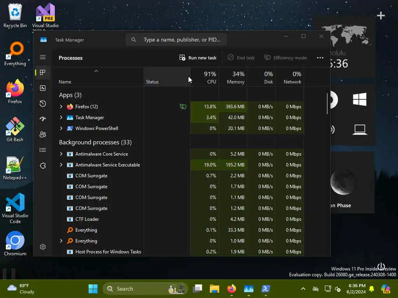Add a widget with the plus icon
Image resolution: width=398 pixels, height=298 pixels.
coord(381,16)
